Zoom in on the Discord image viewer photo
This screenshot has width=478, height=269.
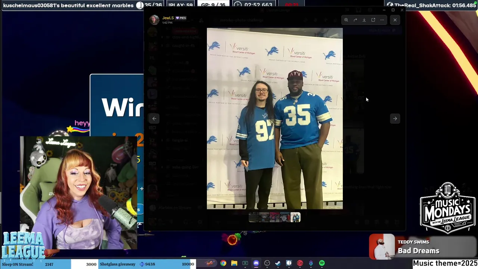346,20
